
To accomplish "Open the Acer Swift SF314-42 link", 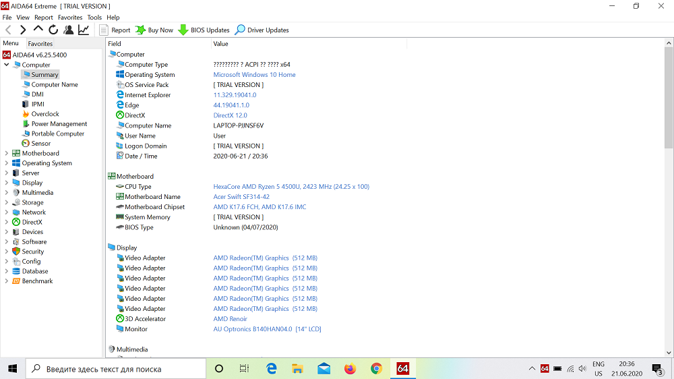I will 241,197.
